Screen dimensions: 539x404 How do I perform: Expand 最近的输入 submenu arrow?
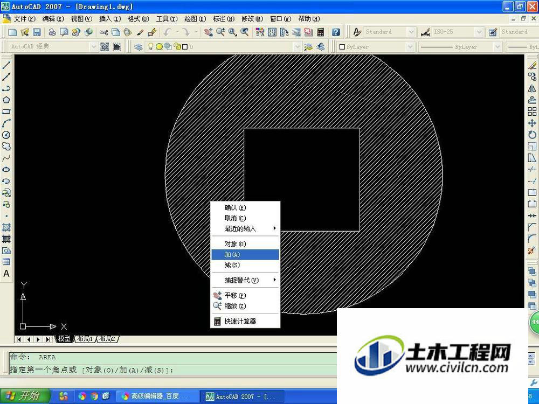click(275, 228)
